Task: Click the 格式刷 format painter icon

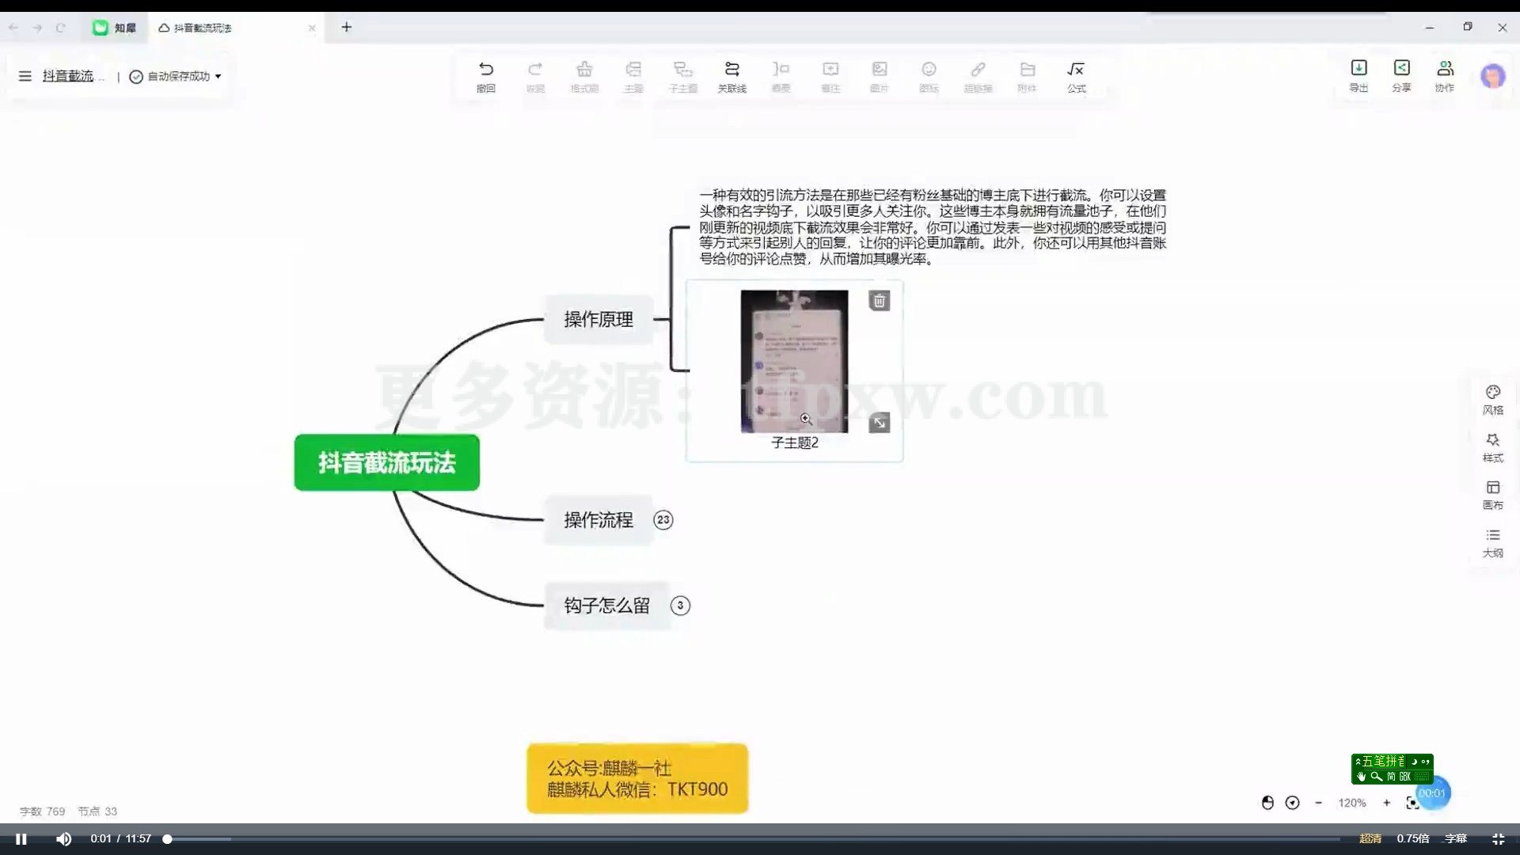Action: coord(584,77)
